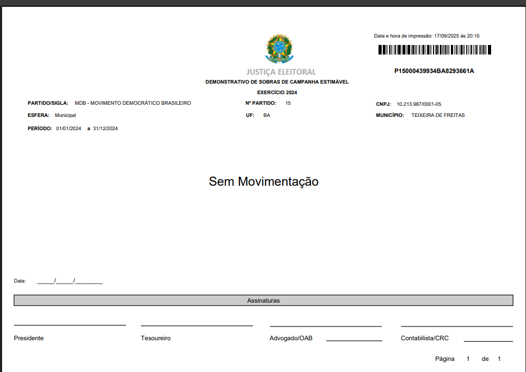Select the document code P15000439934BA8293661A
526x372 pixels.
point(434,71)
